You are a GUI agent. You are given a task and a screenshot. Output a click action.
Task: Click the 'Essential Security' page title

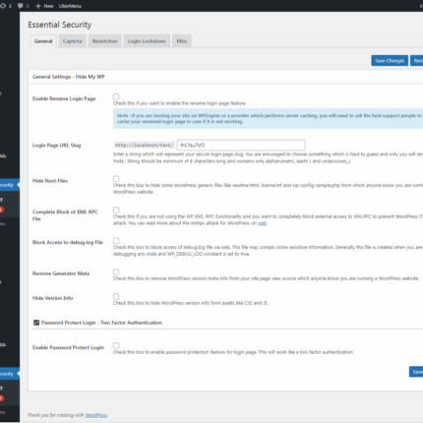tap(60, 25)
